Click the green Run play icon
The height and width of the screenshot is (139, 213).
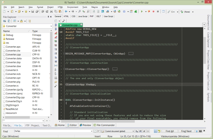coord(142,11)
